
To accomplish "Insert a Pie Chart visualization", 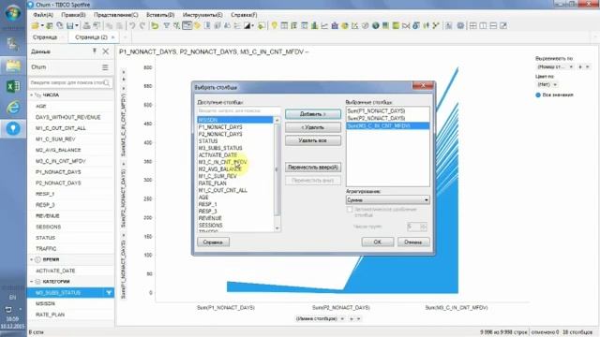I will tap(345, 25).
